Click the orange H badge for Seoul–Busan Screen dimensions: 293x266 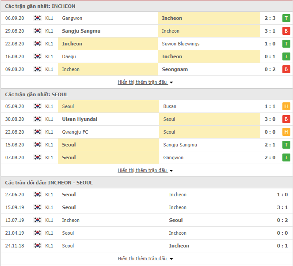tap(286, 106)
